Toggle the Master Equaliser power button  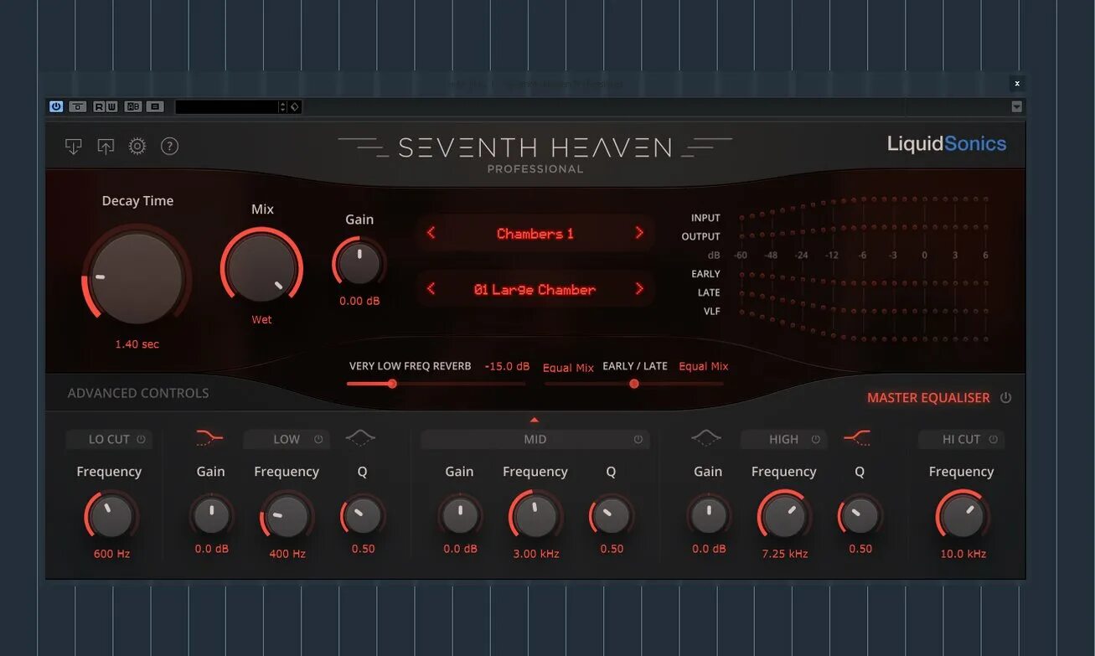point(1005,397)
